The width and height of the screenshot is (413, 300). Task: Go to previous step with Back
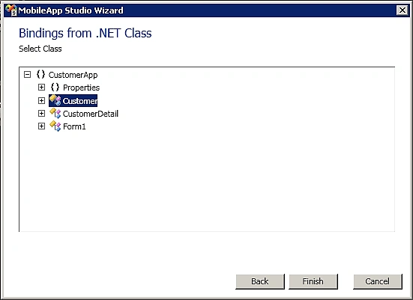coord(260,281)
